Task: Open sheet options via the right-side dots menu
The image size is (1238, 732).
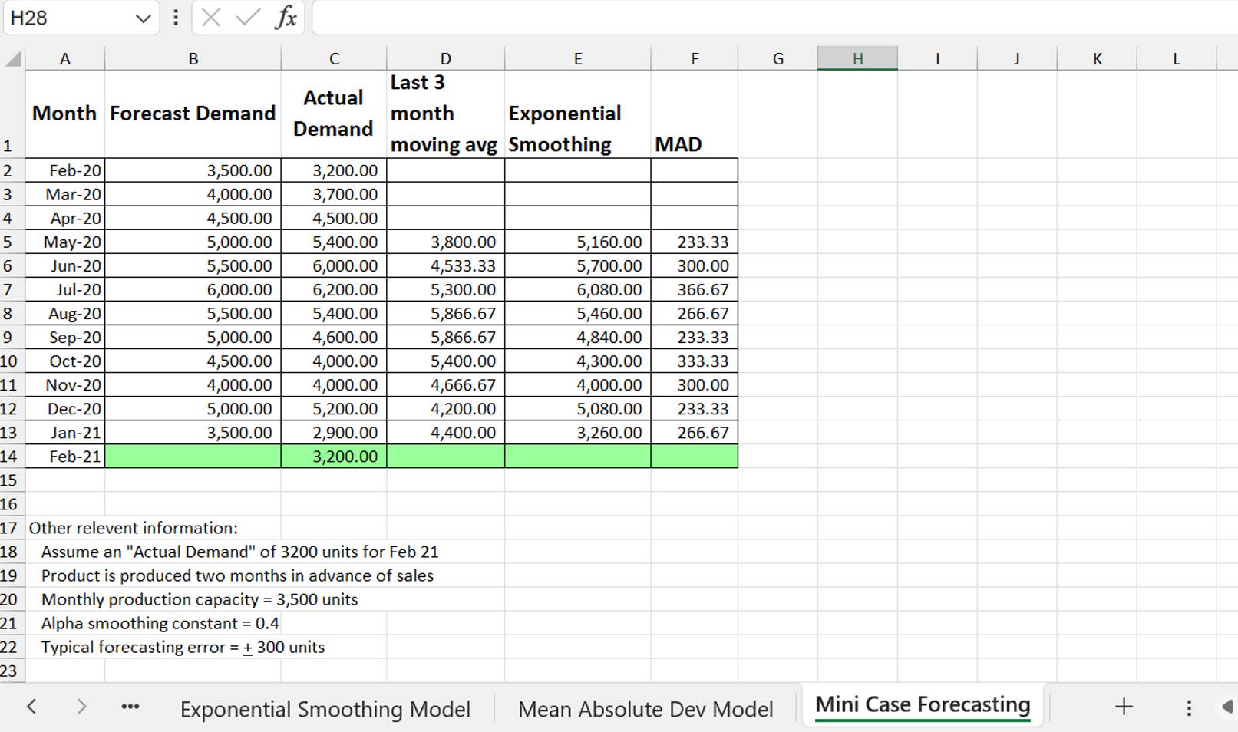Action: click(x=1188, y=706)
